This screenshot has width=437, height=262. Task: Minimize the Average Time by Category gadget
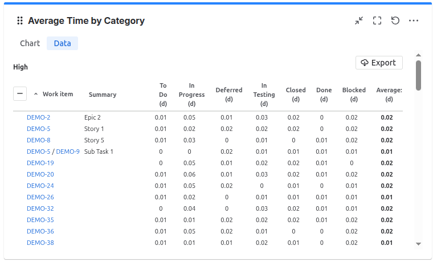[x=359, y=21]
